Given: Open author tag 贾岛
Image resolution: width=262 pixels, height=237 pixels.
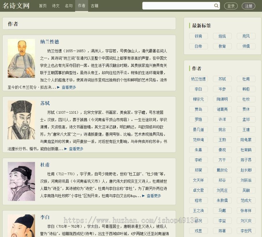Looking at the screenshot, I should point(198,109).
